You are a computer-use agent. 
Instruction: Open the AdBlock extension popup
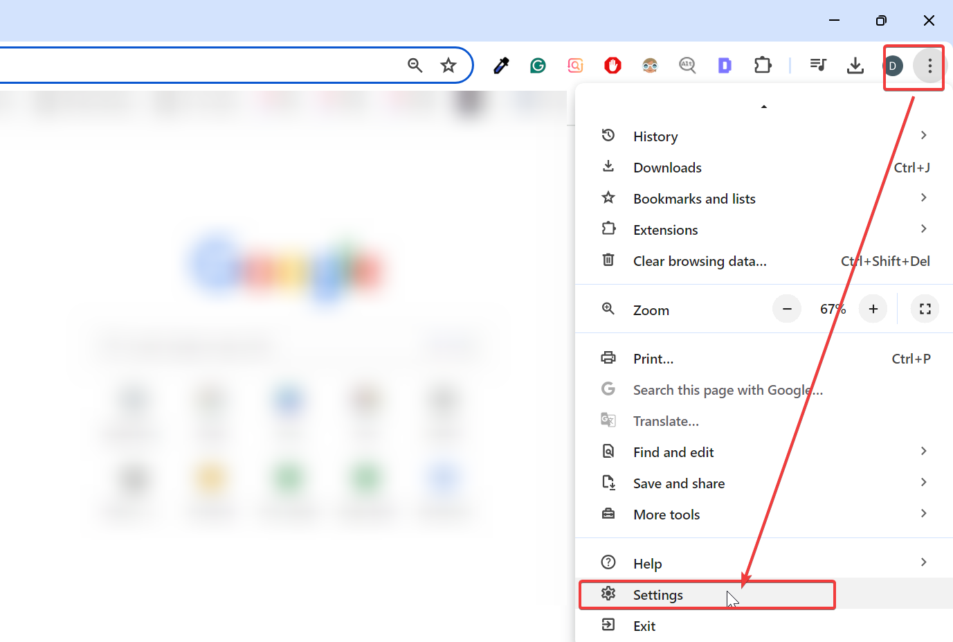pos(612,65)
